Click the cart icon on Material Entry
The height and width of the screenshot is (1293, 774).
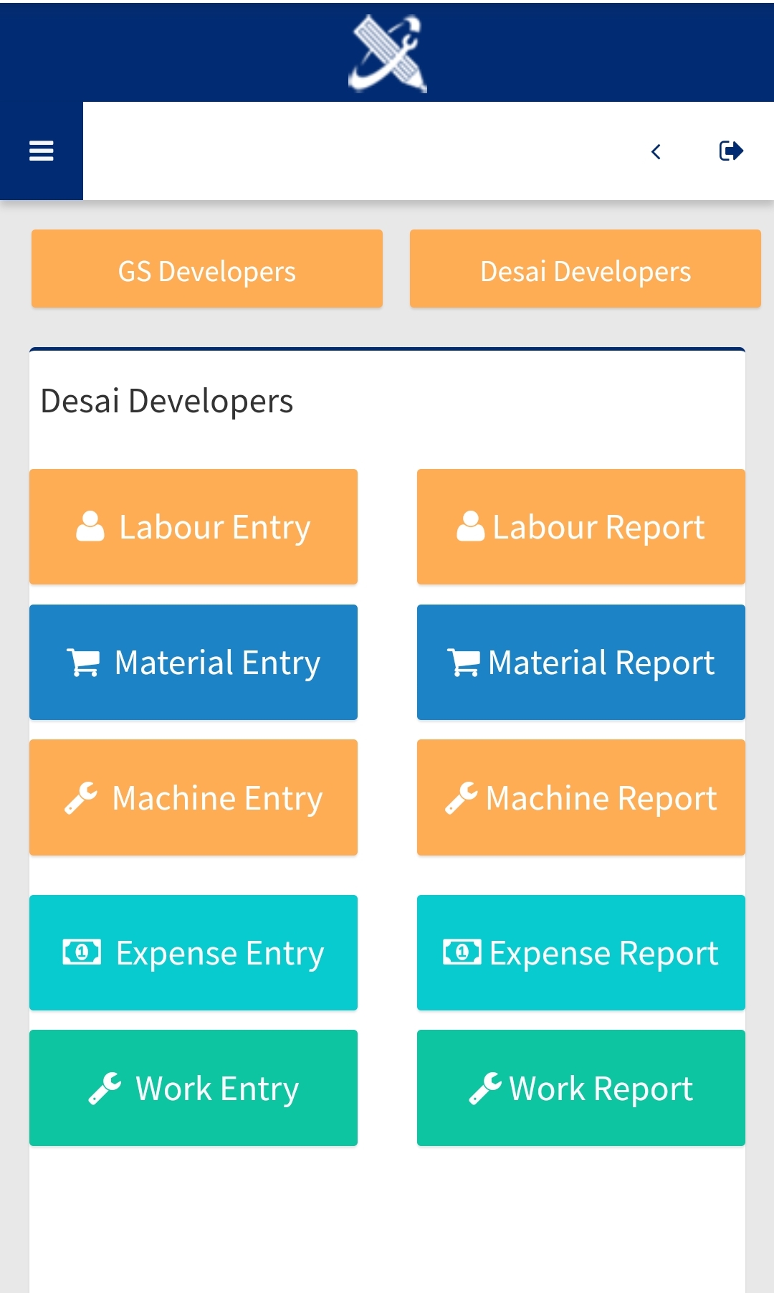click(83, 663)
